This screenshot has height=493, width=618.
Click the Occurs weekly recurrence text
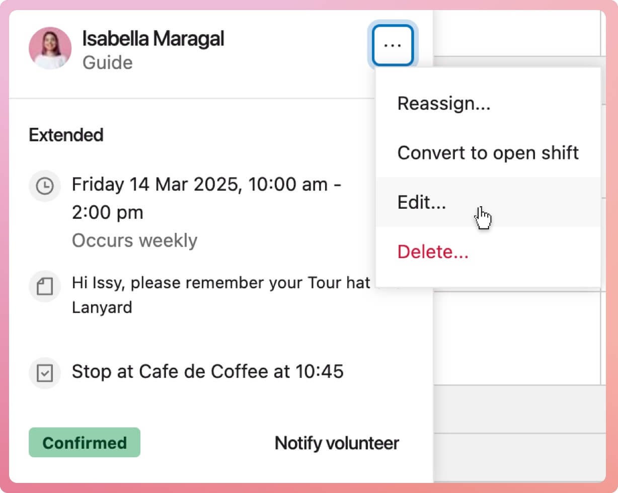pos(134,240)
